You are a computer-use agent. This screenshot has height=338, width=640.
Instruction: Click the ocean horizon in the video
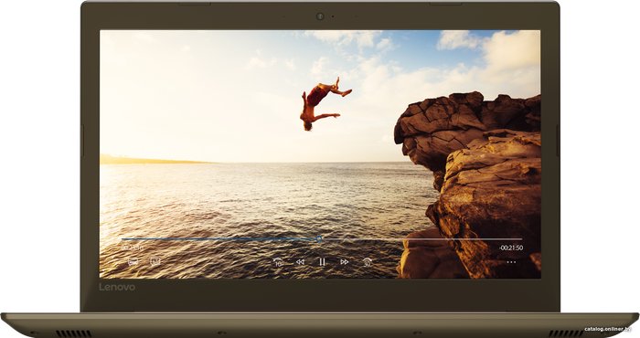click(x=253, y=163)
